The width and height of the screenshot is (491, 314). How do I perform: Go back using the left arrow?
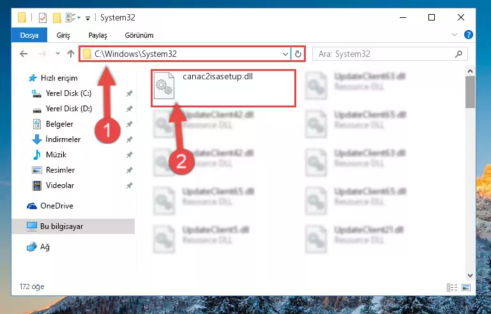(24, 54)
